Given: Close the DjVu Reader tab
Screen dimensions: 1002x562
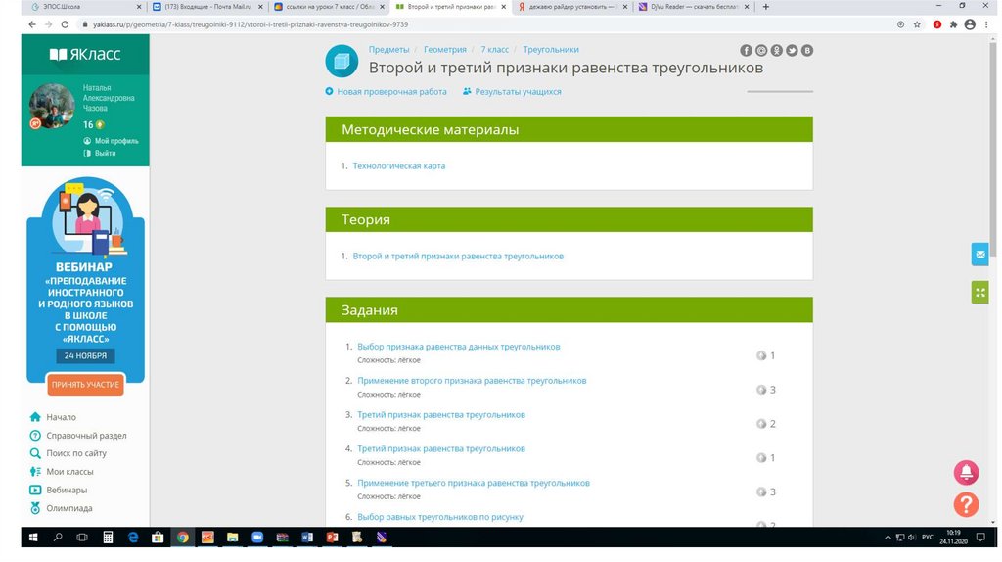Looking at the screenshot, I should tap(747, 7).
